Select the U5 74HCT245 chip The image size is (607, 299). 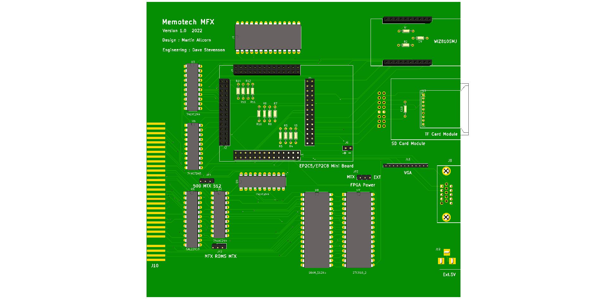click(193, 146)
